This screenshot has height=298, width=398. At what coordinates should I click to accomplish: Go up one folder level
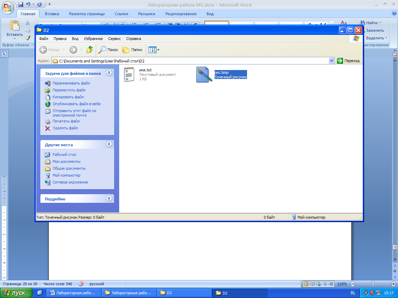89,50
